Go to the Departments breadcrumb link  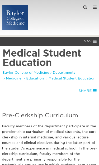64,73
